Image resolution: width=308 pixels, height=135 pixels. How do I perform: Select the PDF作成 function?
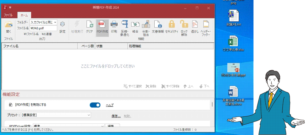[x=102, y=28]
